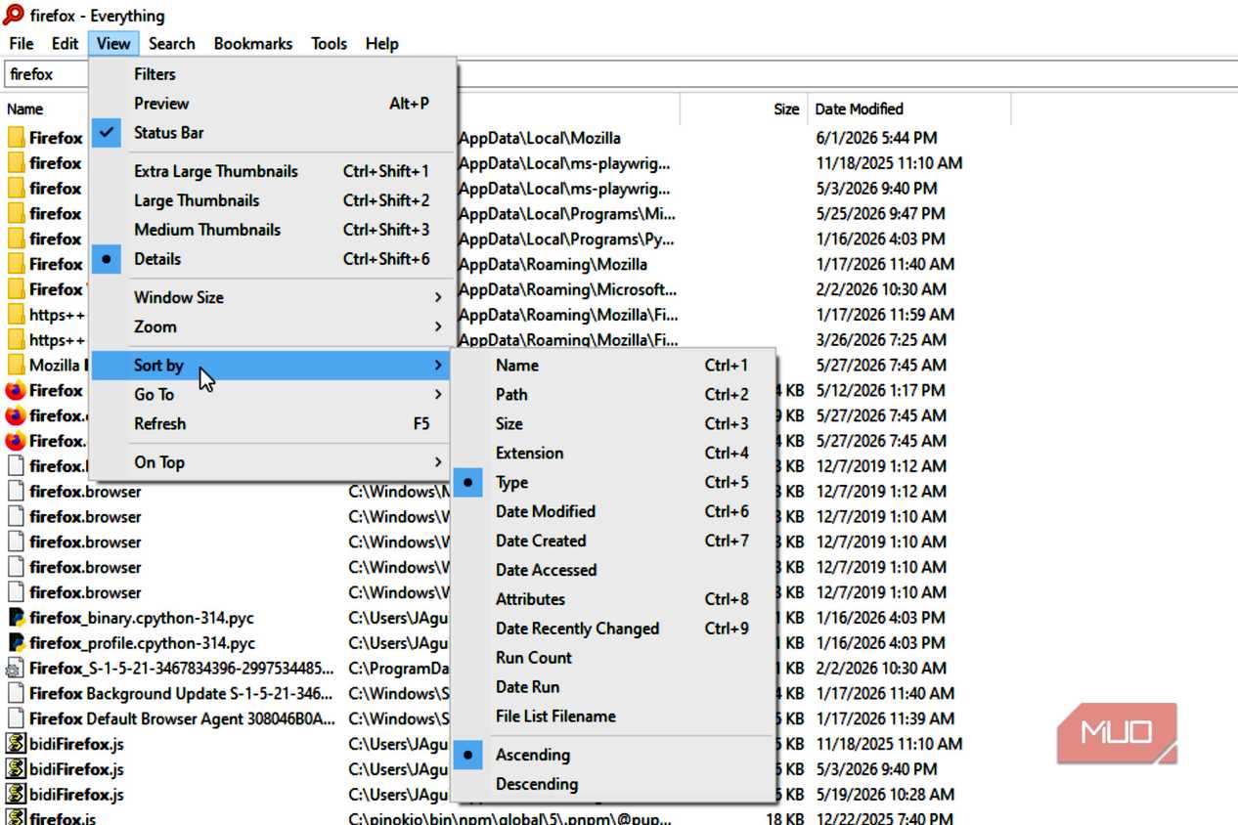1238x825 pixels.
Task: Set sort order to Ascending
Action: tap(613, 755)
